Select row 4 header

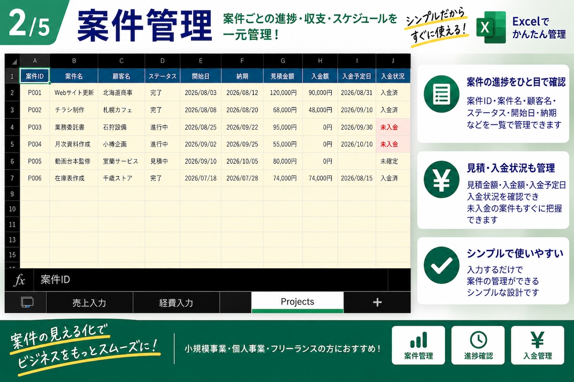(12, 127)
